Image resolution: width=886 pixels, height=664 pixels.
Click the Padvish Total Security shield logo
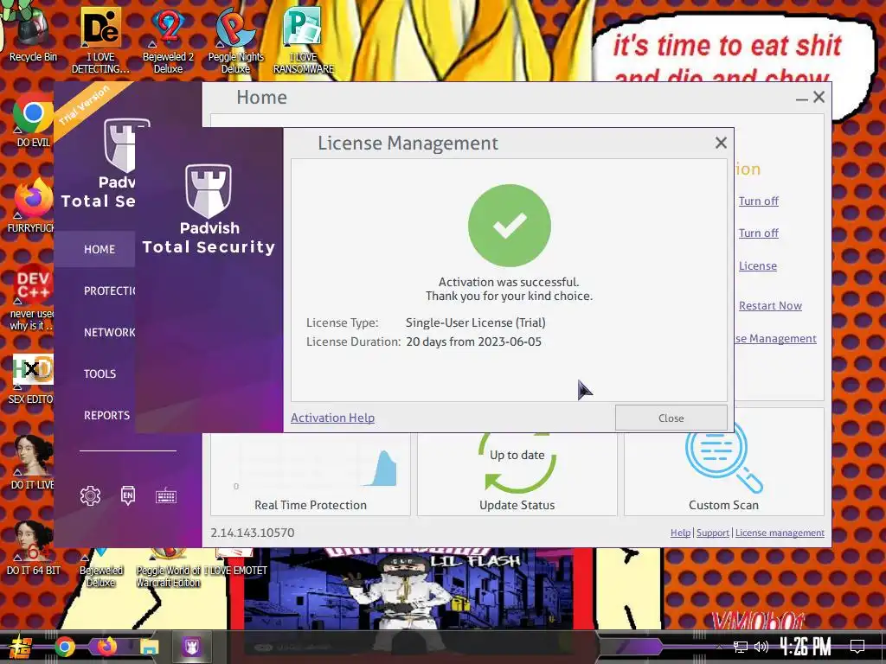click(x=209, y=191)
